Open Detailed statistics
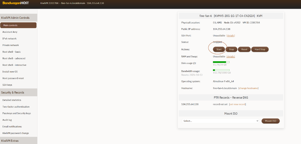The image size is (301, 144). [12, 100]
